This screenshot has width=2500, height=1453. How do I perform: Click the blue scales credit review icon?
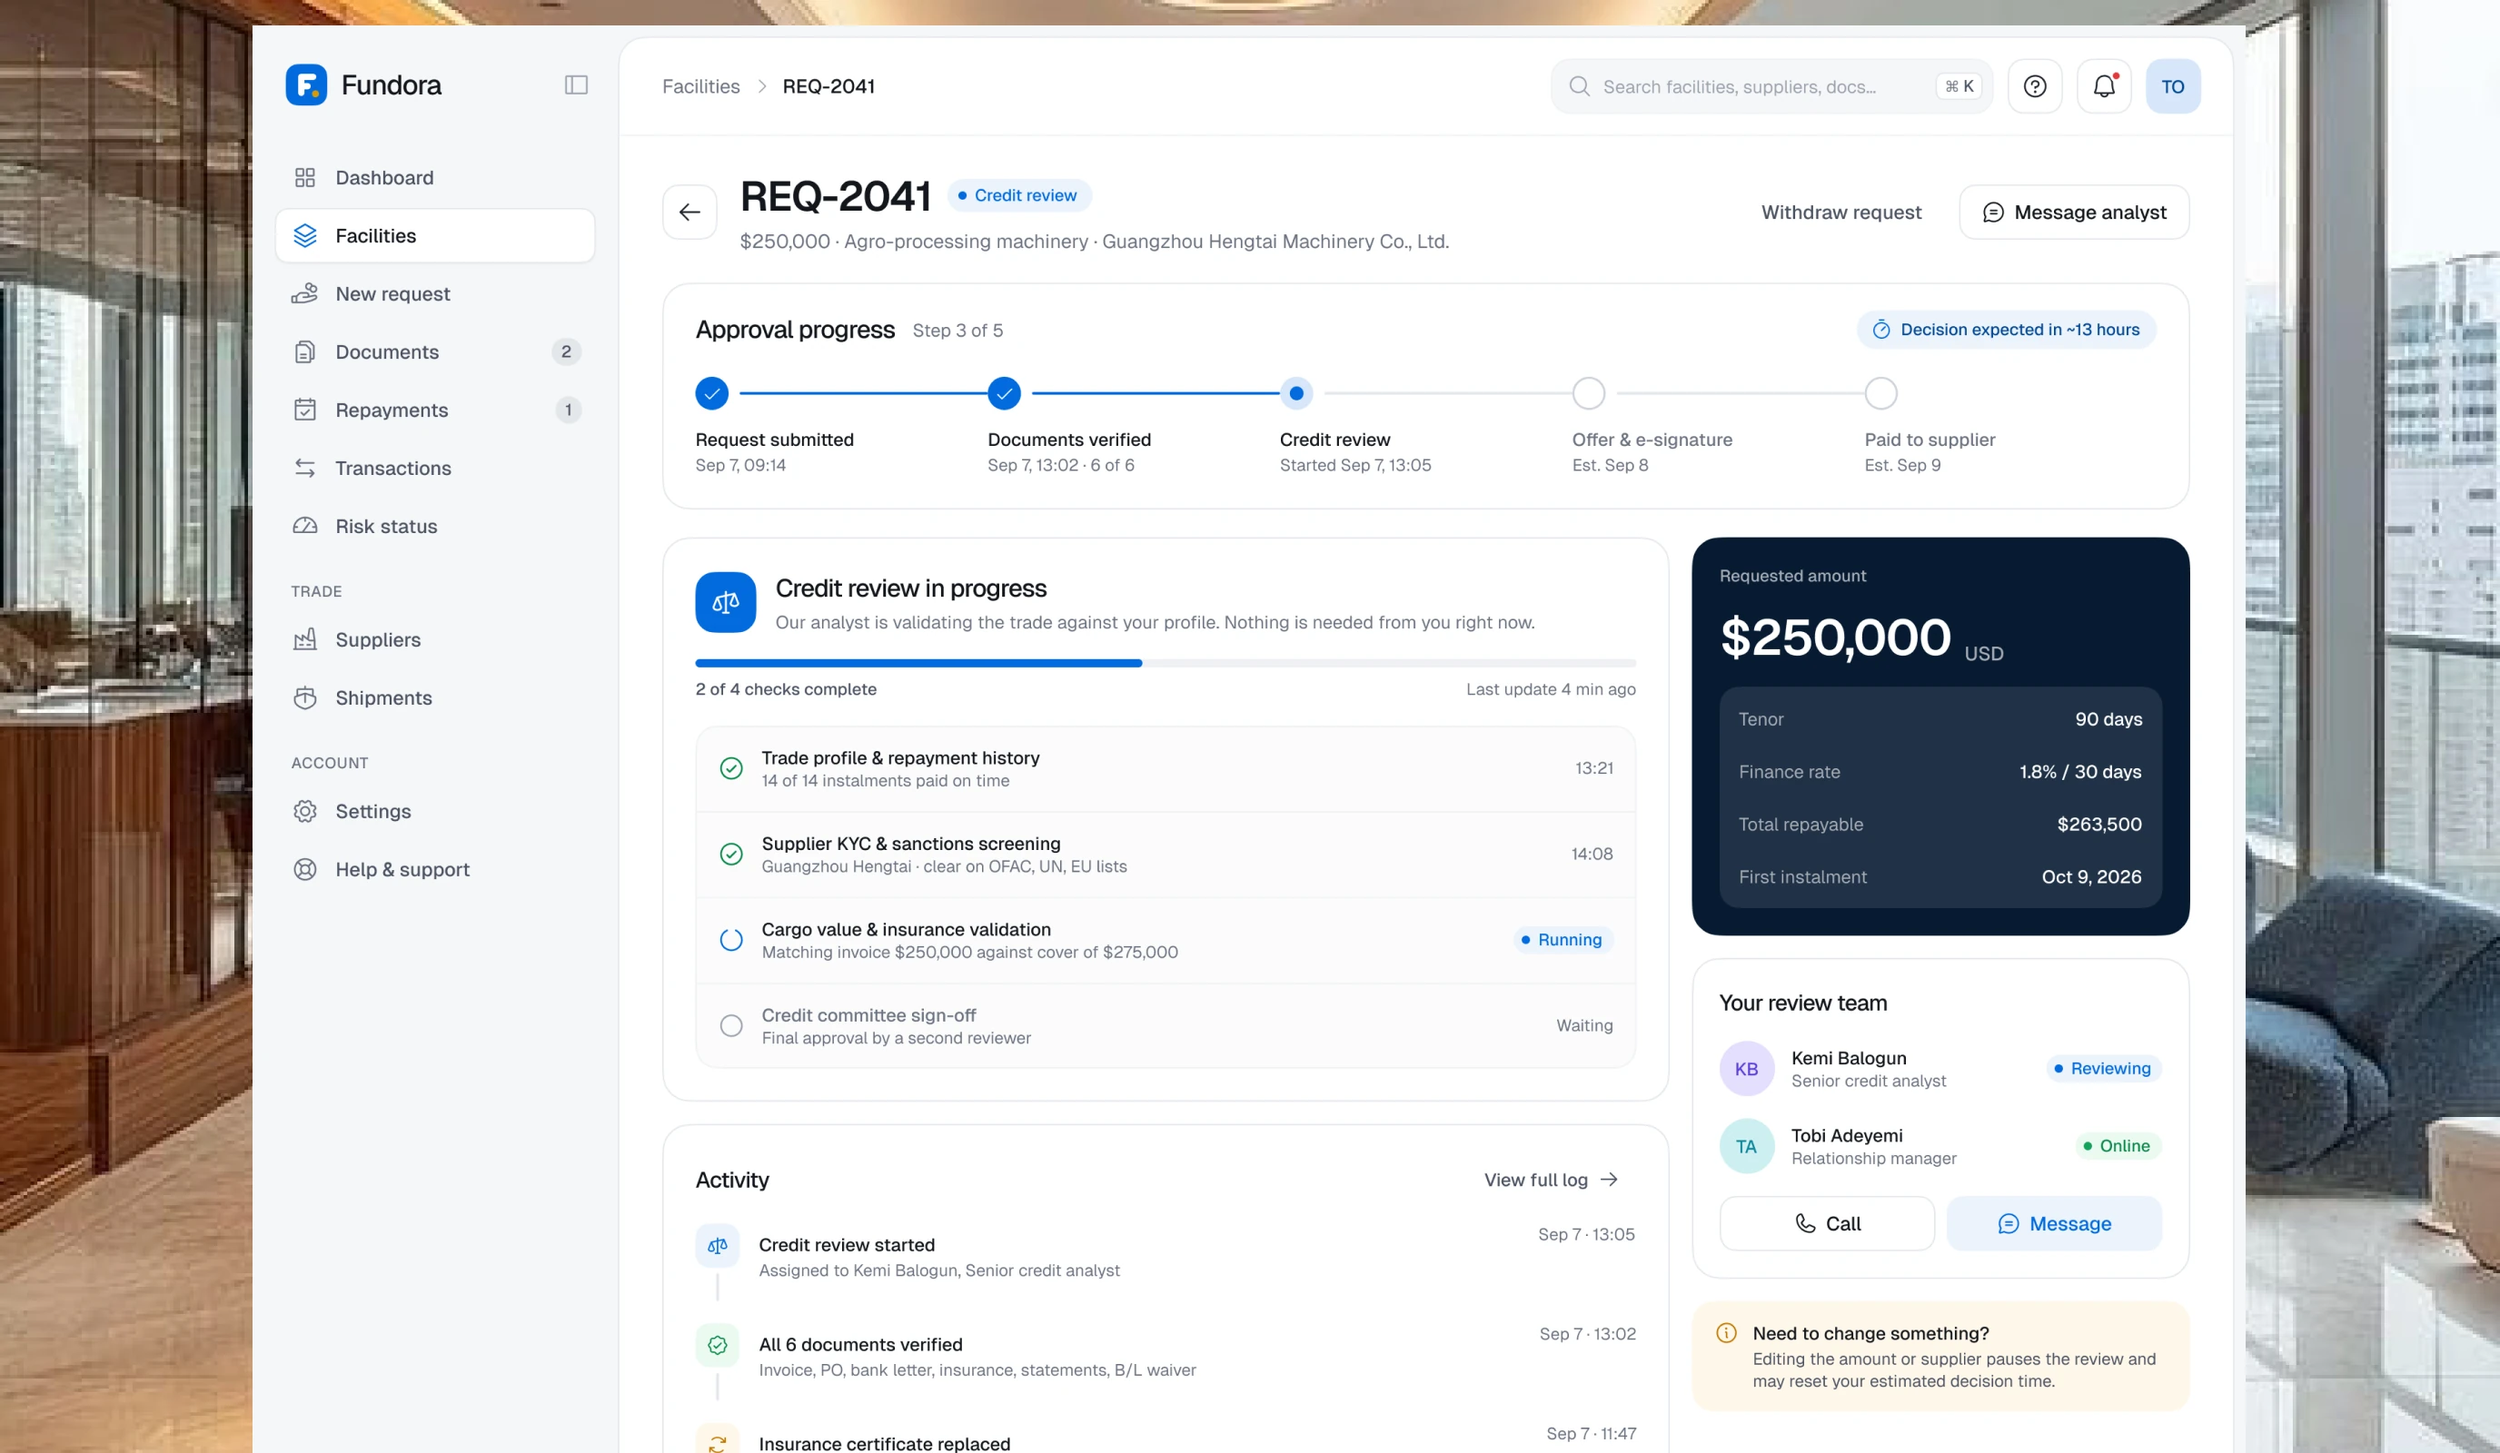(x=725, y=602)
